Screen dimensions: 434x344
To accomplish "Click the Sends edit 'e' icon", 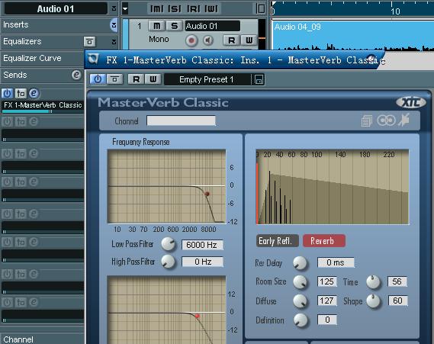I will [x=76, y=75].
